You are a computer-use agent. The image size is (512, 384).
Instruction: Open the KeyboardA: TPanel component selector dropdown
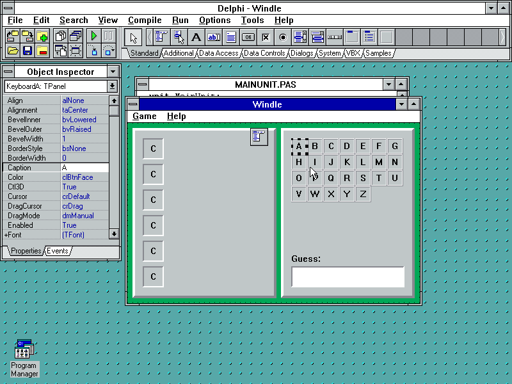[x=112, y=86]
